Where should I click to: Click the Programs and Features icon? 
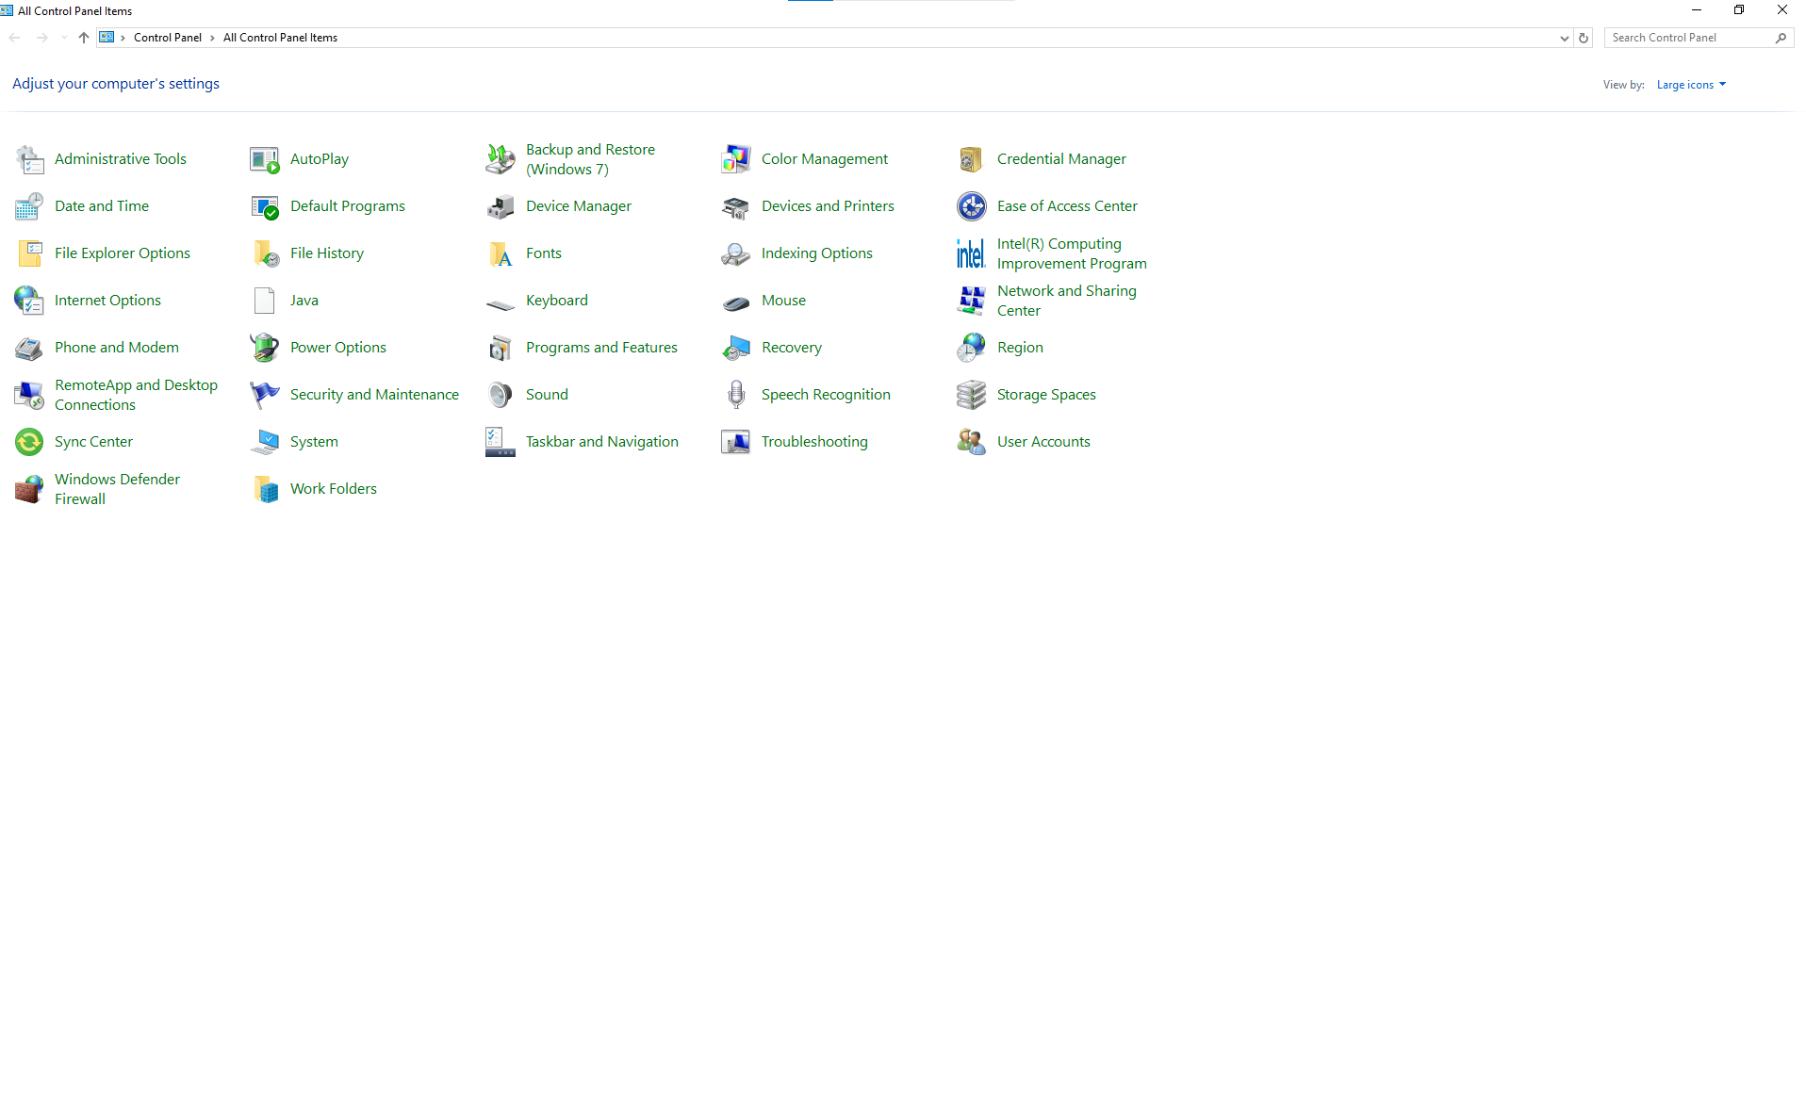click(501, 348)
